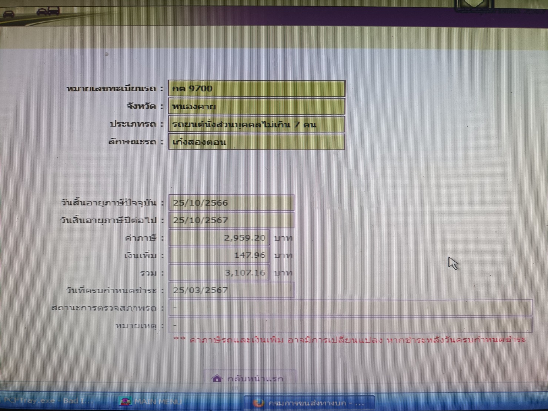Select the vehicle style field เก๋งสองตอน
Screen dimensions: 548x411
[x=257, y=142]
